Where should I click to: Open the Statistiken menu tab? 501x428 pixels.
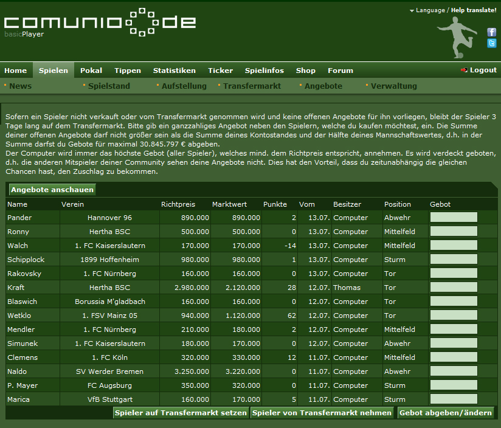coord(174,71)
